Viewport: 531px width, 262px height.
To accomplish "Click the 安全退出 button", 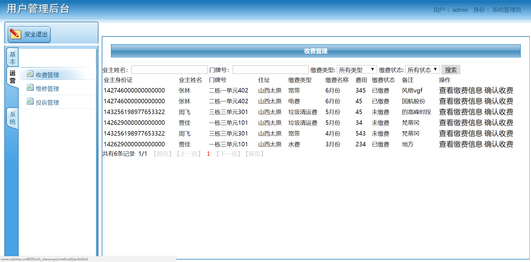I will (29, 34).
